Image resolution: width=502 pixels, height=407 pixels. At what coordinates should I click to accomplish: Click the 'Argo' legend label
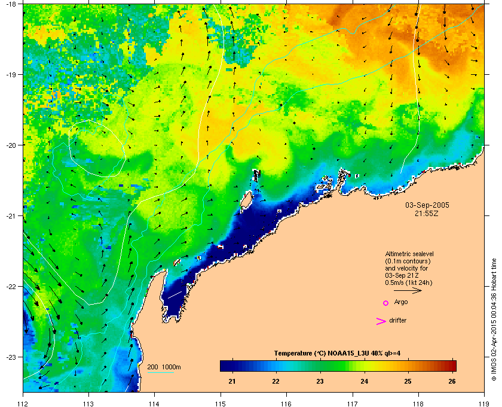pyautogui.click(x=401, y=302)
